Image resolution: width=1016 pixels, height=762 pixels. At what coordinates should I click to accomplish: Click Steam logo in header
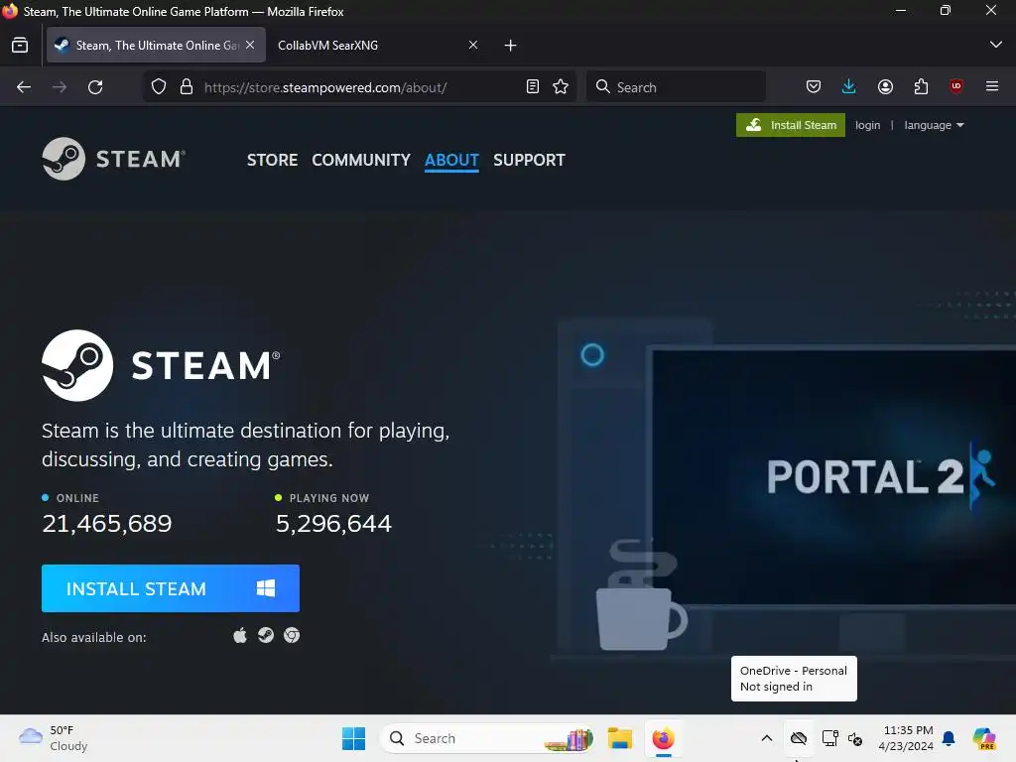[x=114, y=159]
